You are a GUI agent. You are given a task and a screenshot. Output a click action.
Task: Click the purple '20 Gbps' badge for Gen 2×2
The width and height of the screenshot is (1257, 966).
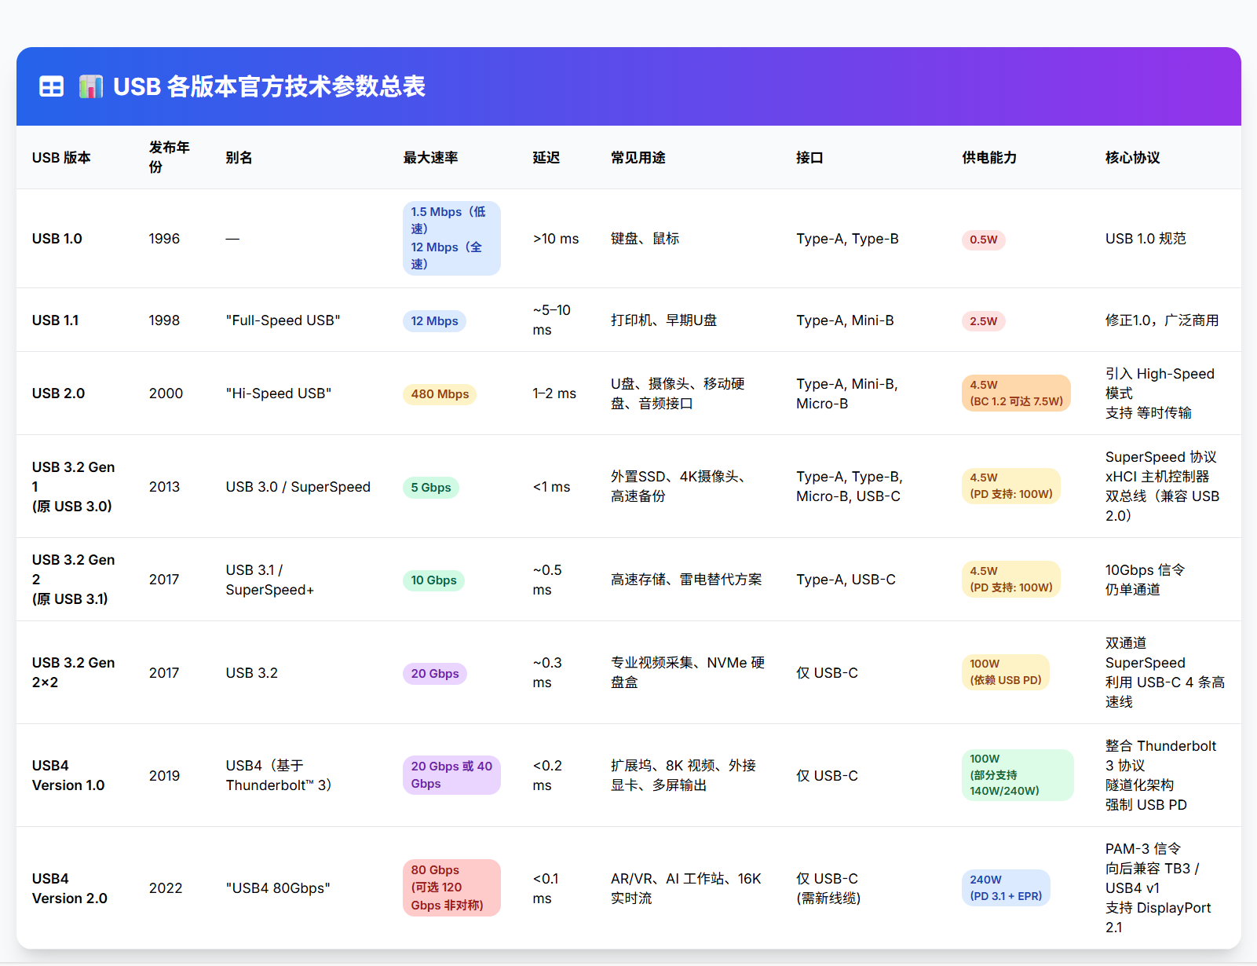435,674
